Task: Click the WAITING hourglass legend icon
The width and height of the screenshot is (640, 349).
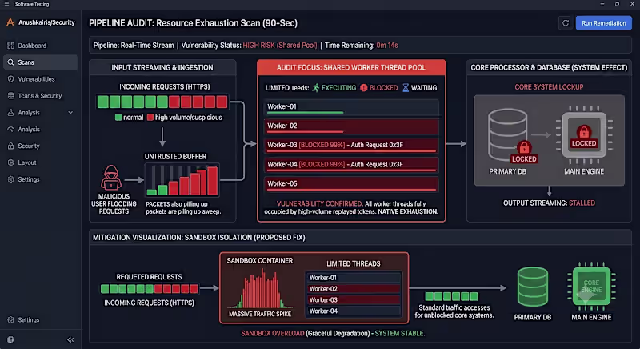Action: pos(406,88)
